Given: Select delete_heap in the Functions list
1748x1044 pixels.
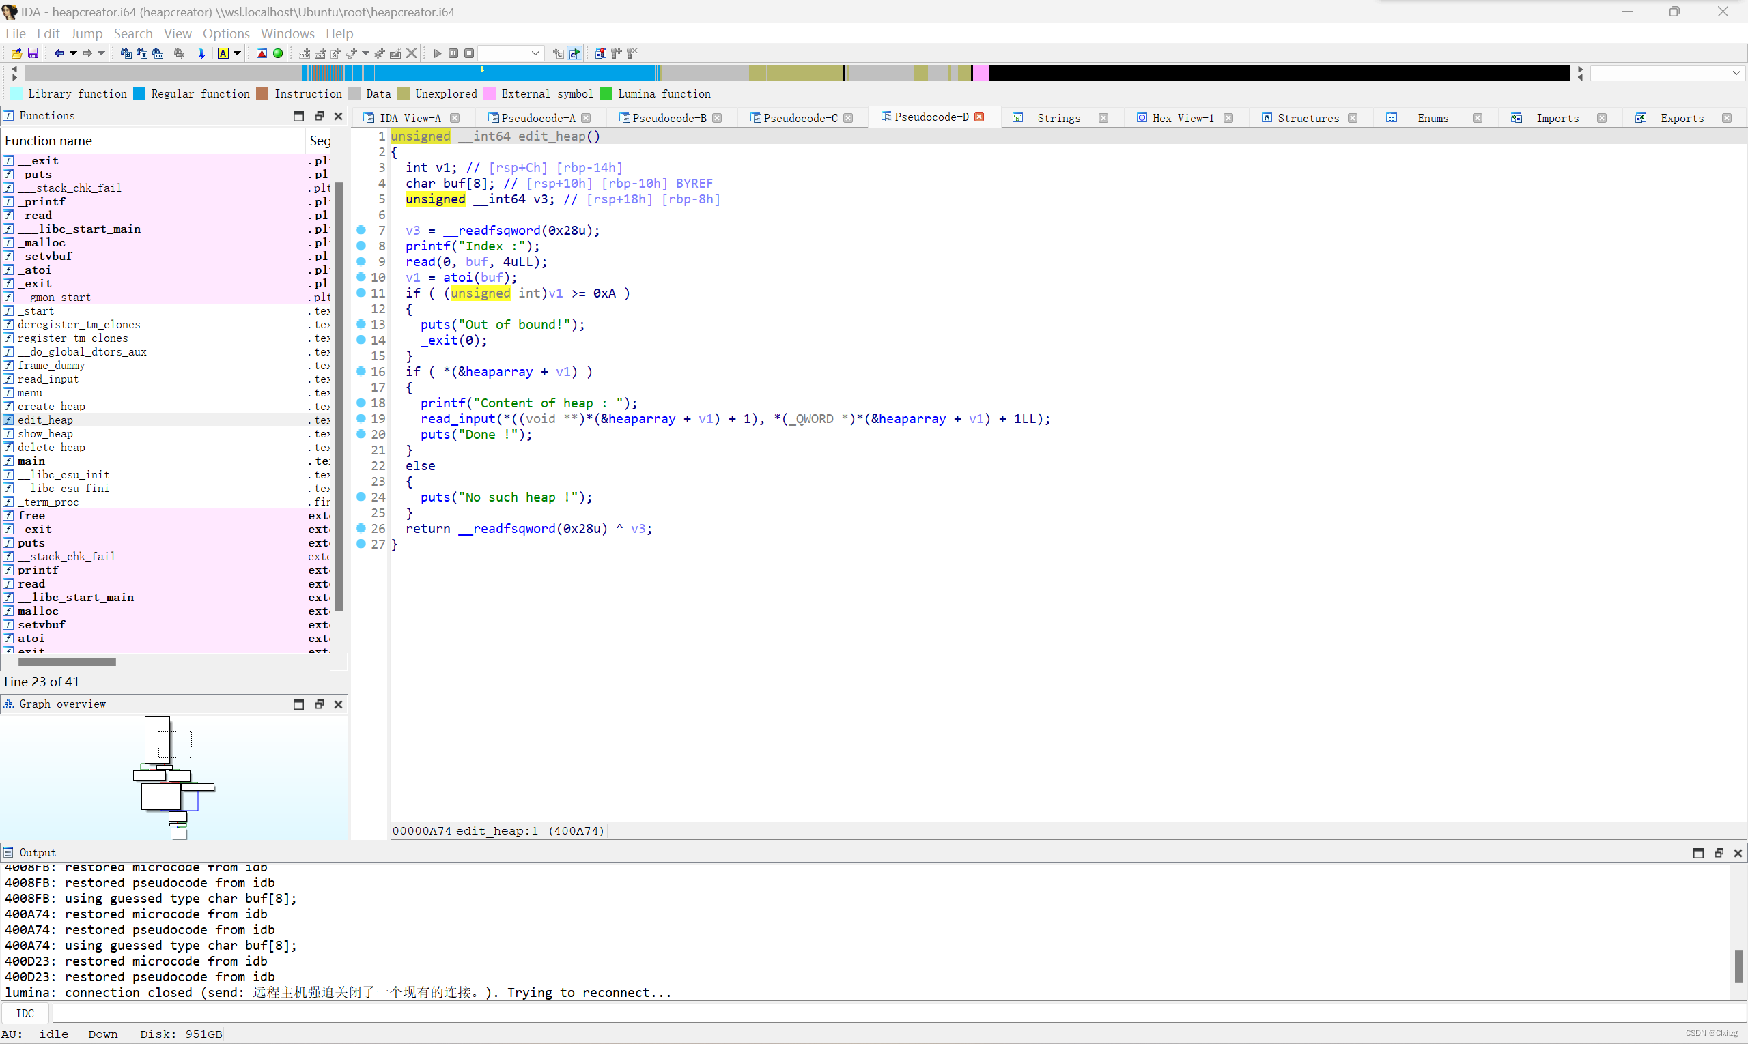Looking at the screenshot, I should [51, 448].
